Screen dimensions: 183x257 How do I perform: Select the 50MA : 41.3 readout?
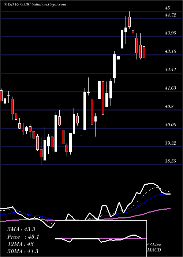point(23,251)
